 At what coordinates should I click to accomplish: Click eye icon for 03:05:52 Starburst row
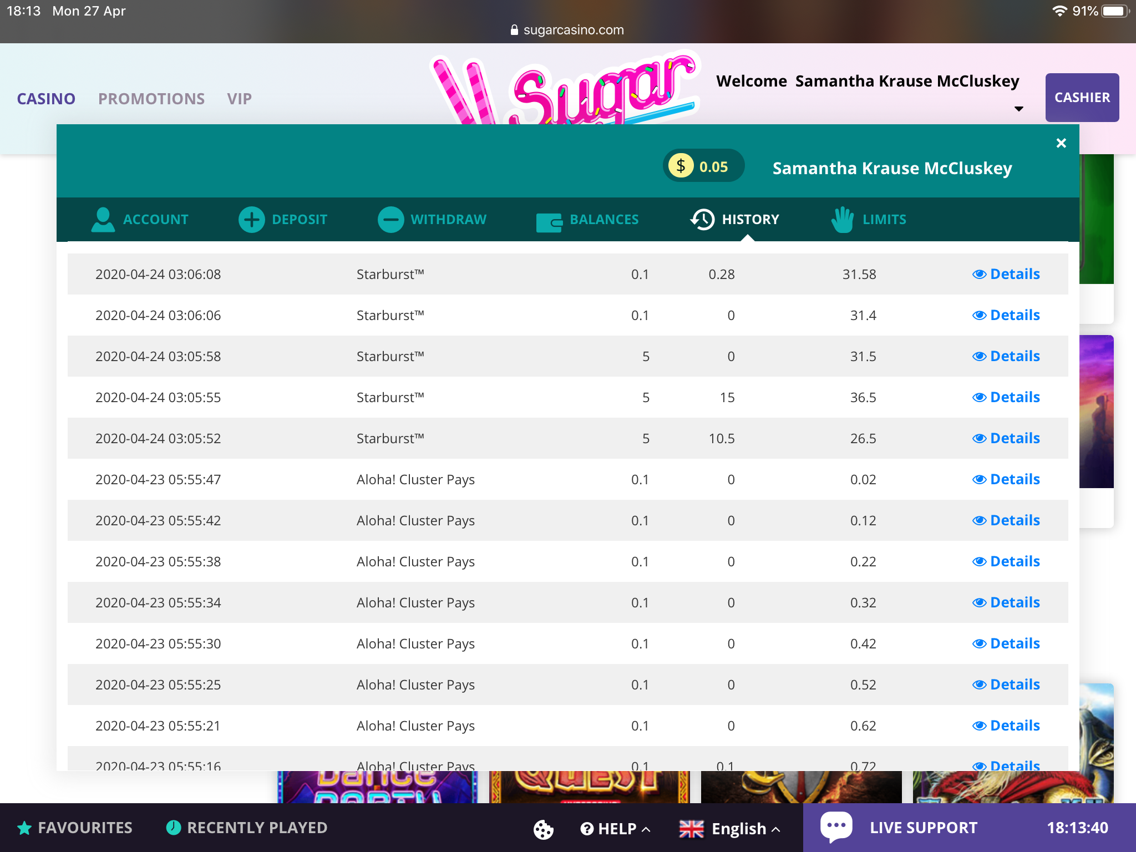[979, 438]
